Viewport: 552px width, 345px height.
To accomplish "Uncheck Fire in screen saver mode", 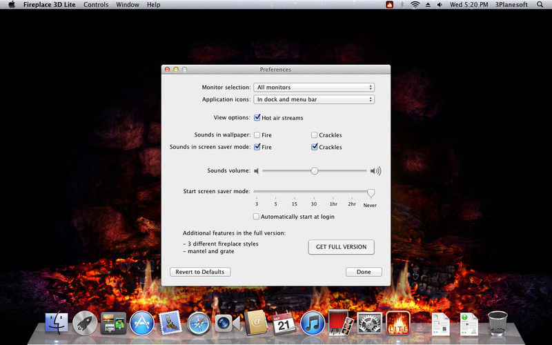I will (257, 147).
